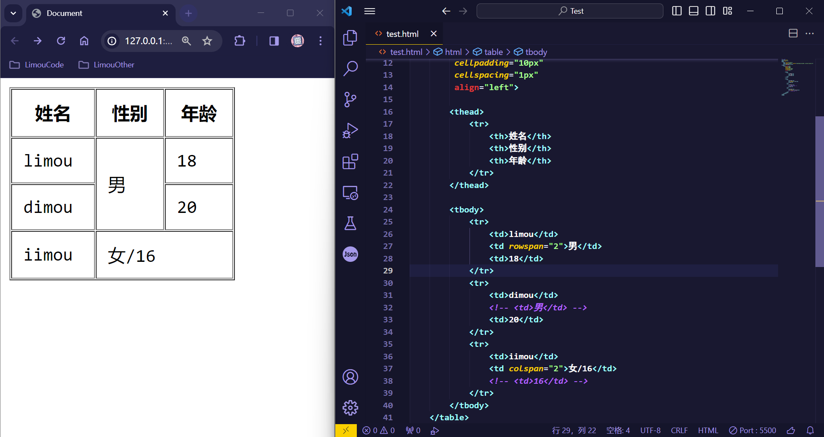Toggle the primary side bar layout

click(x=677, y=11)
